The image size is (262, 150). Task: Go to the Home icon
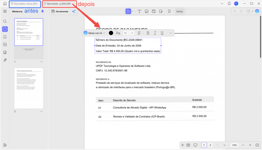coord(5,4)
